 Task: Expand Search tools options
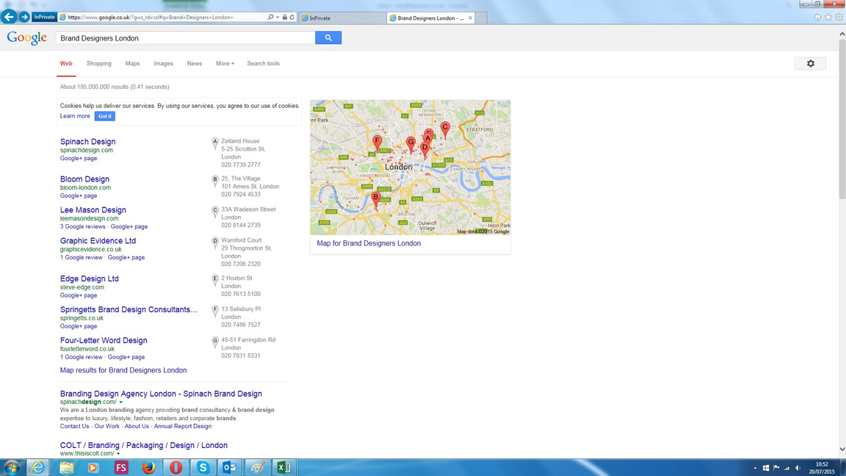coord(263,64)
